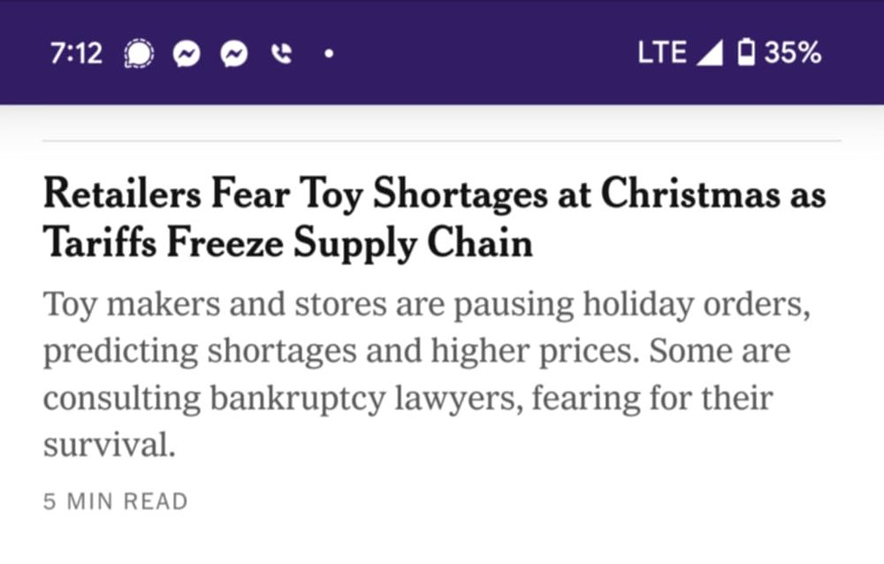
Task: Tap the word survival in the summary
Action: coord(110,444)
